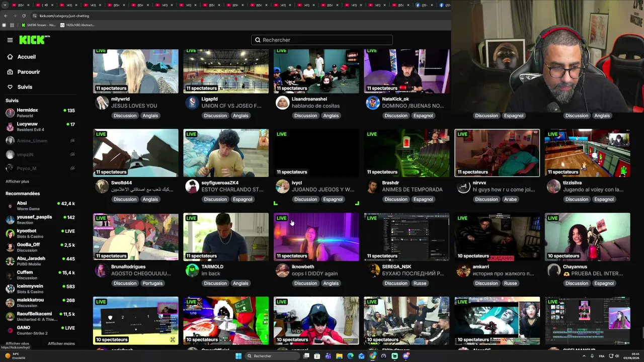Viewport: 644px width, 362px height.
Task: Click milywrld's profile avatar
Action: (102, 103)
